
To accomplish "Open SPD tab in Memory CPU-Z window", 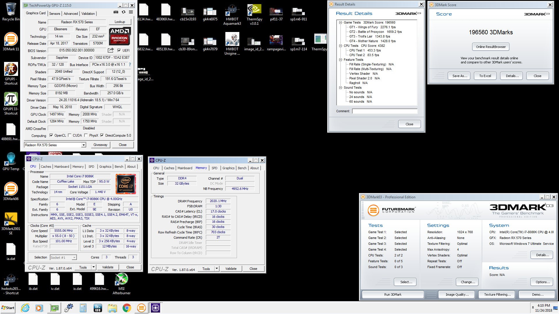I will pos(214,168).
